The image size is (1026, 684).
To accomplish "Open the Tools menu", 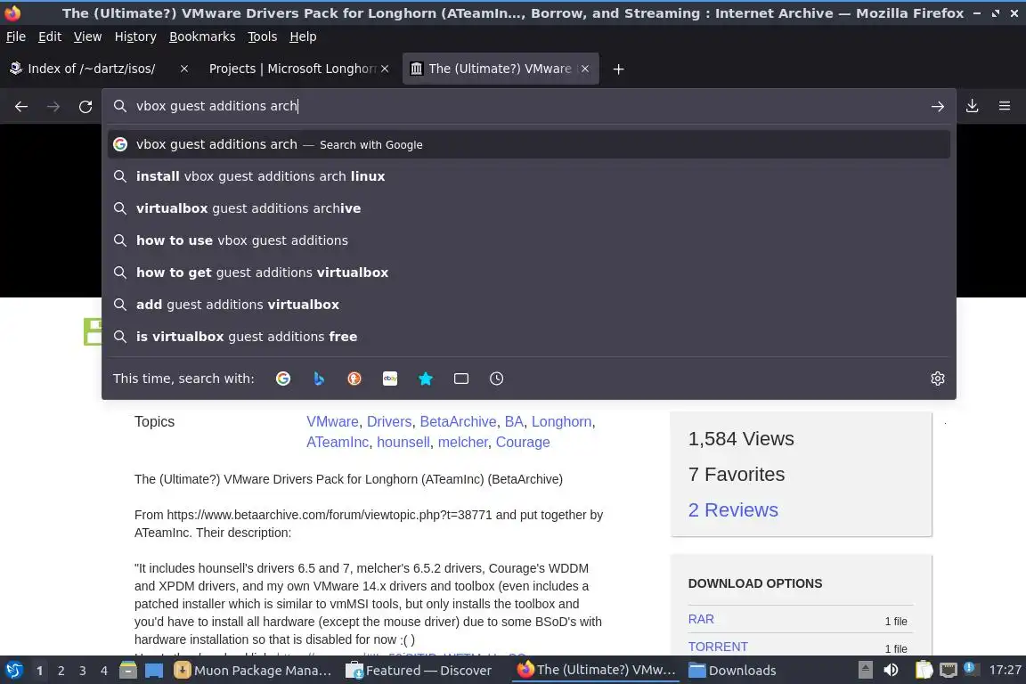I will 263,37.
